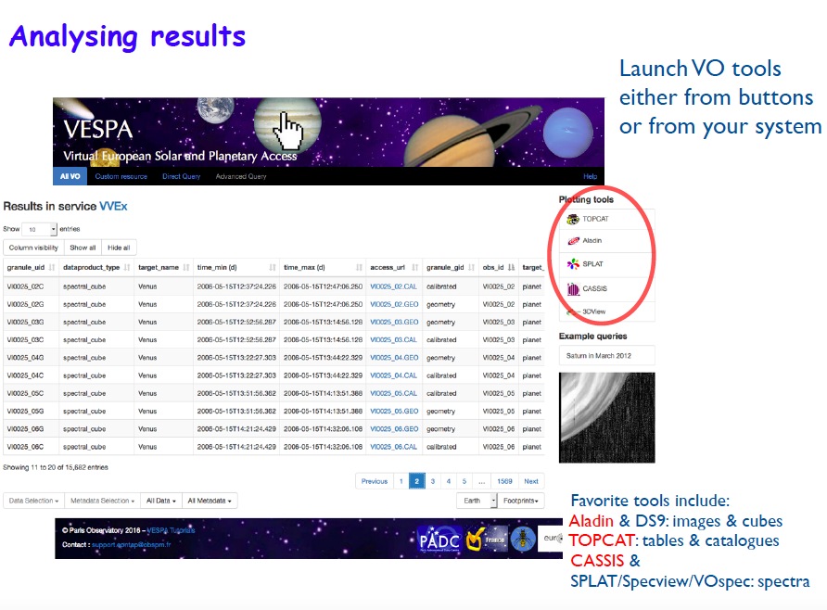Open the VESPA Tutorials footer link
This screenshot has width=827, height=610.
[171, 530]
